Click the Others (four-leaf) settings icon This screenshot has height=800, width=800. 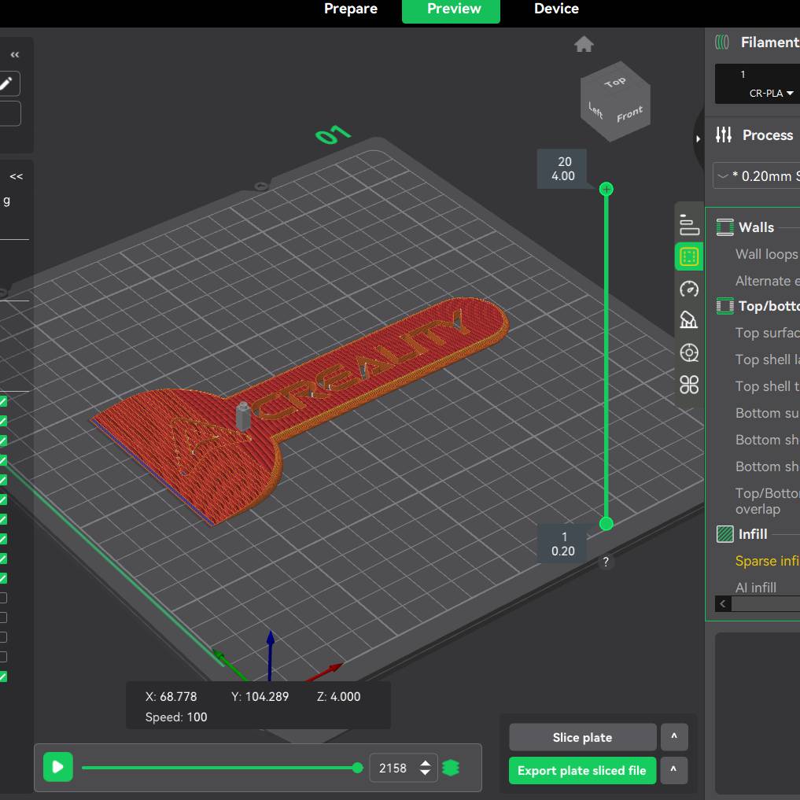pyautogui.click(x=689, y=384)
